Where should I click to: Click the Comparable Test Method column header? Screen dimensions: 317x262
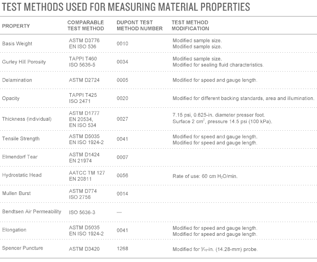coord(86,25)
